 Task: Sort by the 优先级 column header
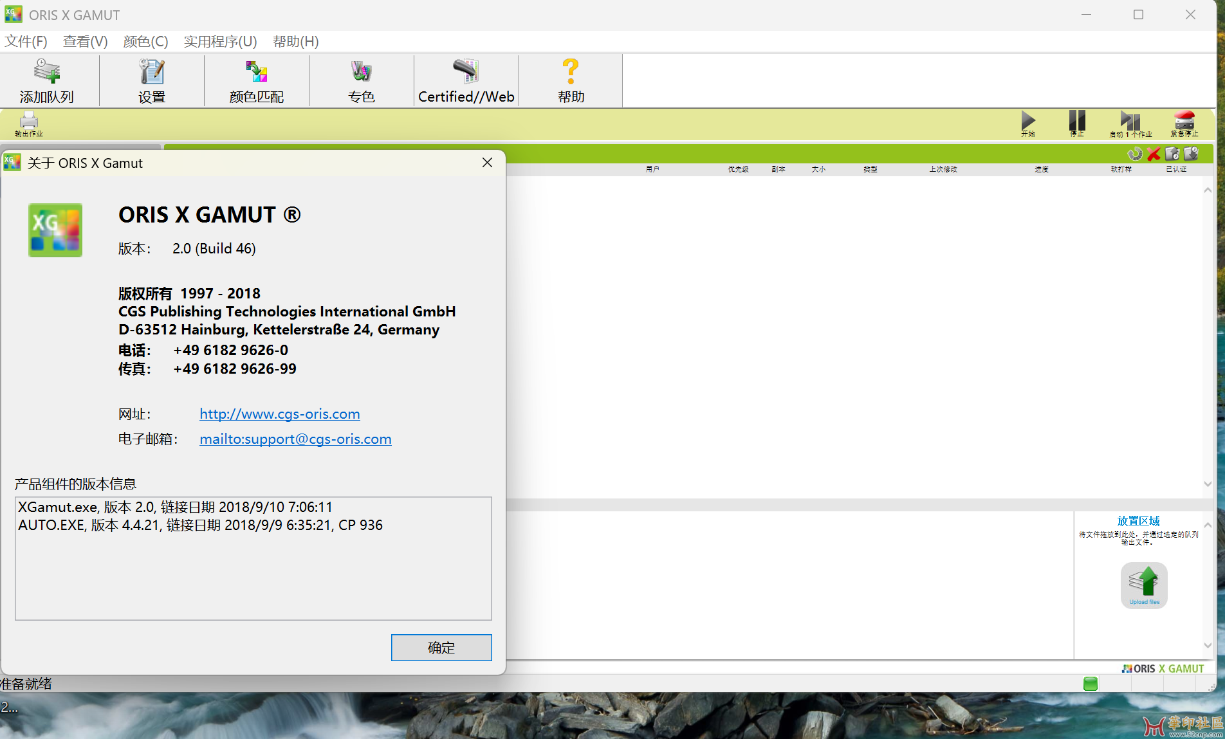tap(738, 169)
